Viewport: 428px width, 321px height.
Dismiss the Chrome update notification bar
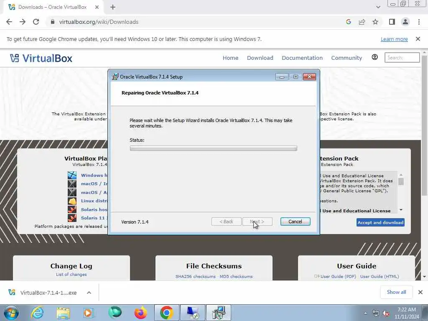pos(418,39)
